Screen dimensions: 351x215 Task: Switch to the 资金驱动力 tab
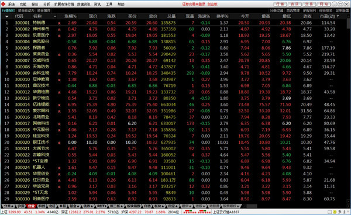(26, 11)
